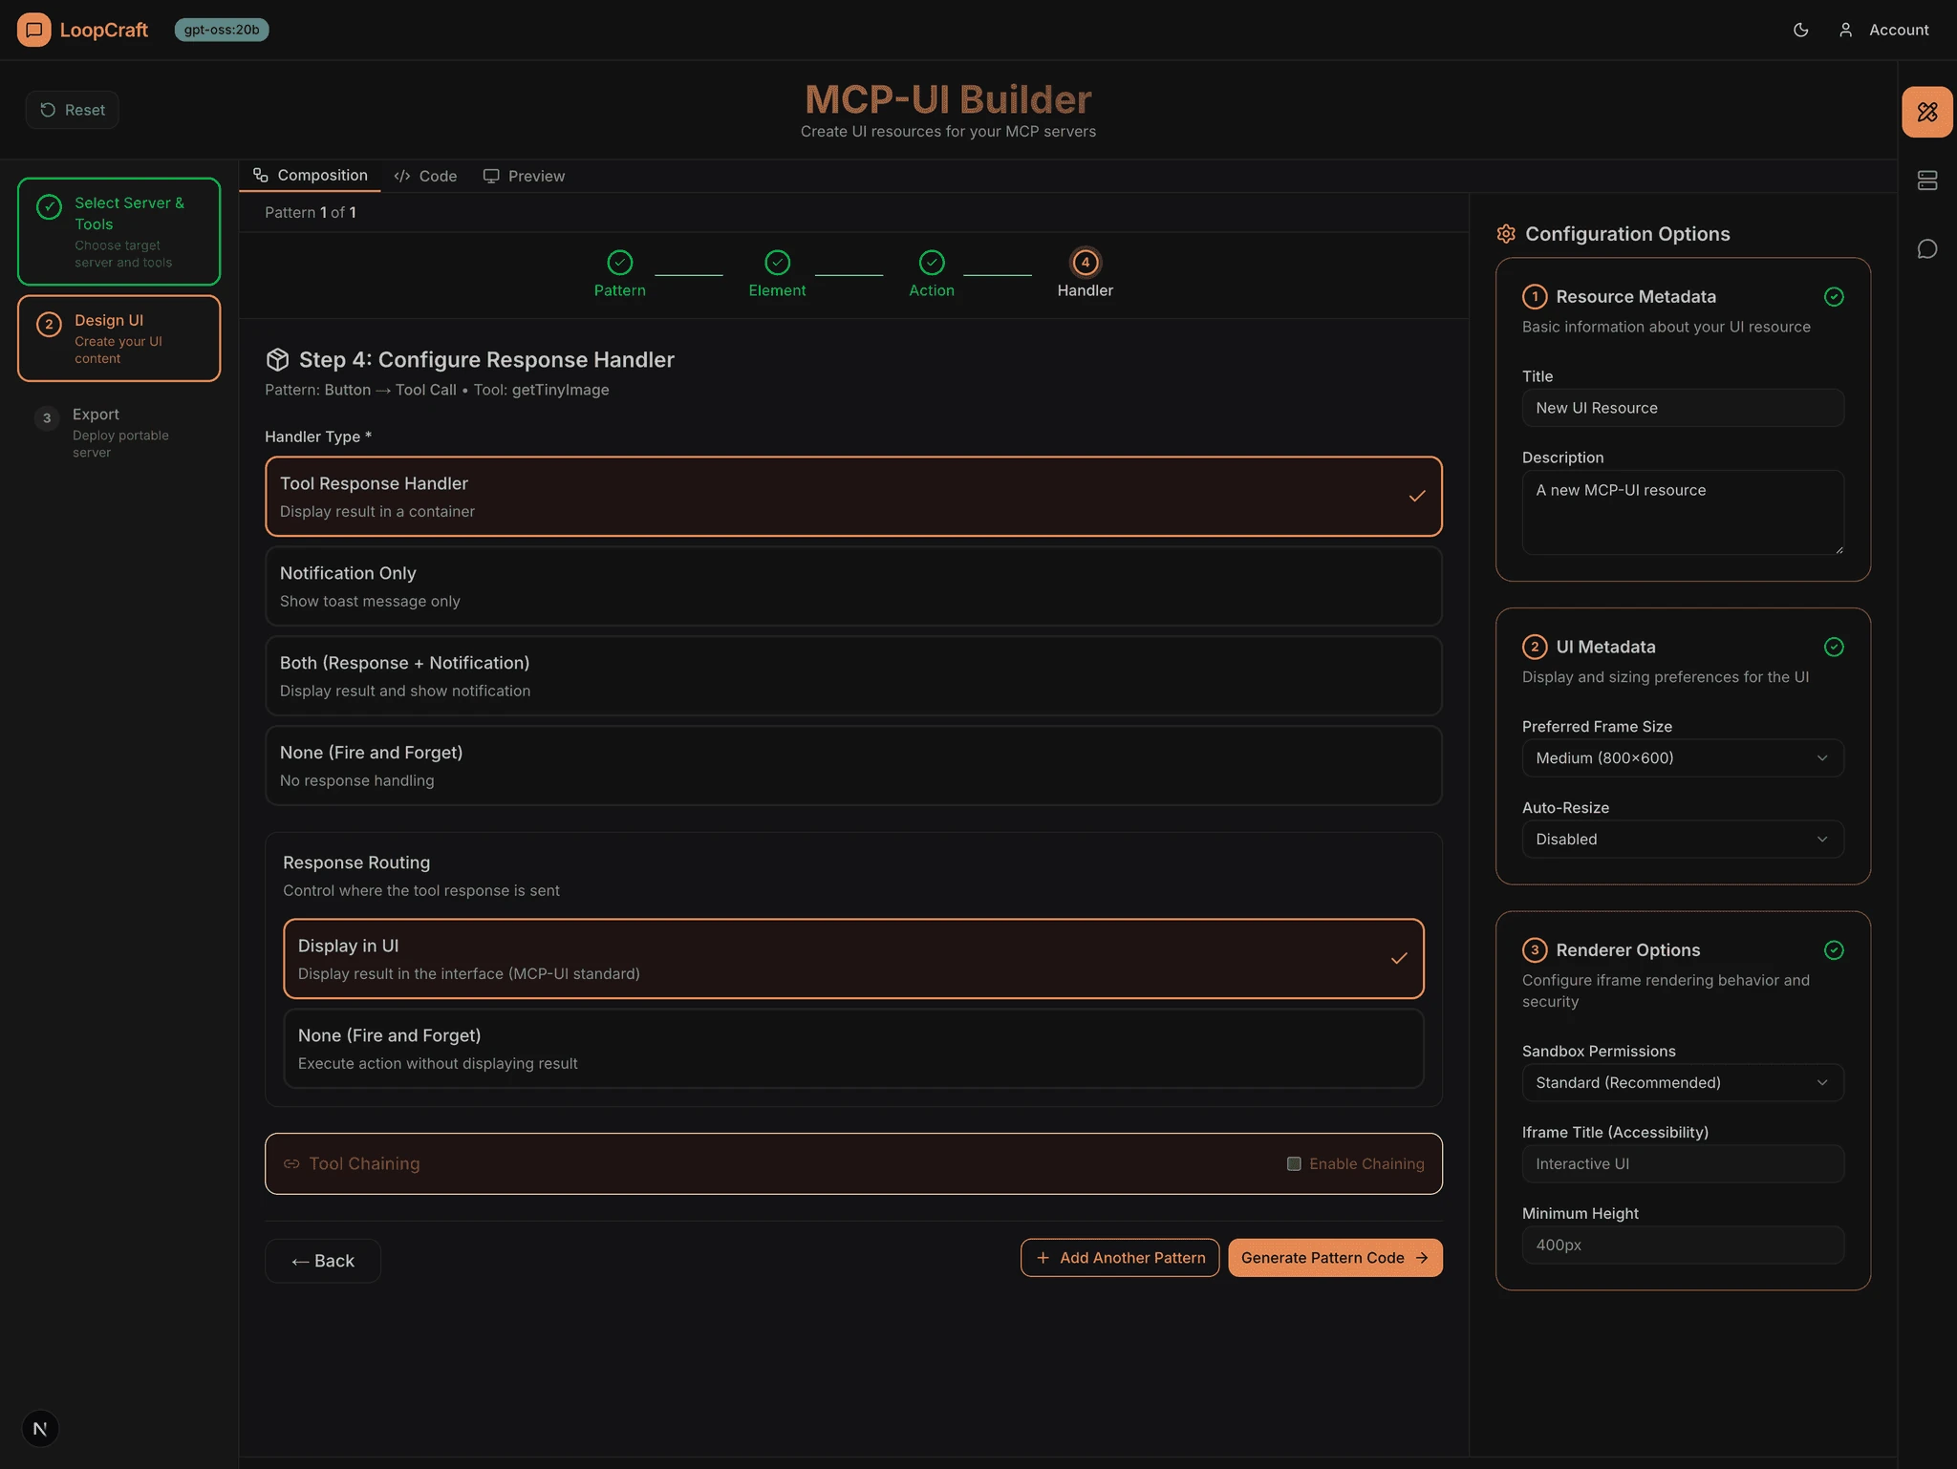Click Tool Chaining link icon

291,1164
